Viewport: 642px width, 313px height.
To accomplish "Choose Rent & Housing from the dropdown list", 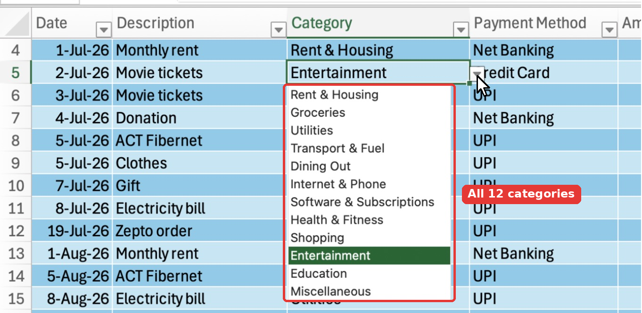I will tap(369, 95).
